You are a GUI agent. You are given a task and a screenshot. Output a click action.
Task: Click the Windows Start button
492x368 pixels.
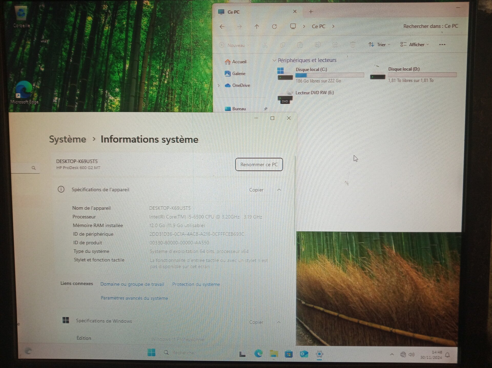click(x=151, y=352)
